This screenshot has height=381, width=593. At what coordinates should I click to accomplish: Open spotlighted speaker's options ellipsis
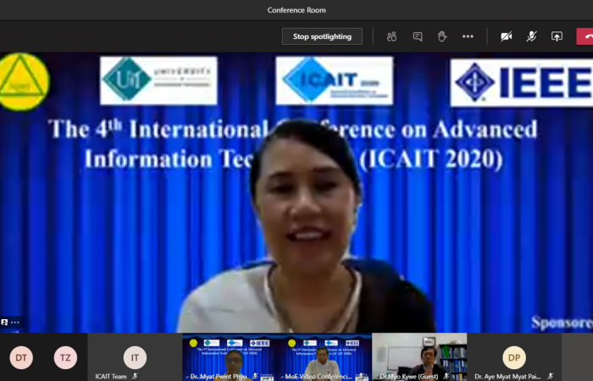(15, 323)
